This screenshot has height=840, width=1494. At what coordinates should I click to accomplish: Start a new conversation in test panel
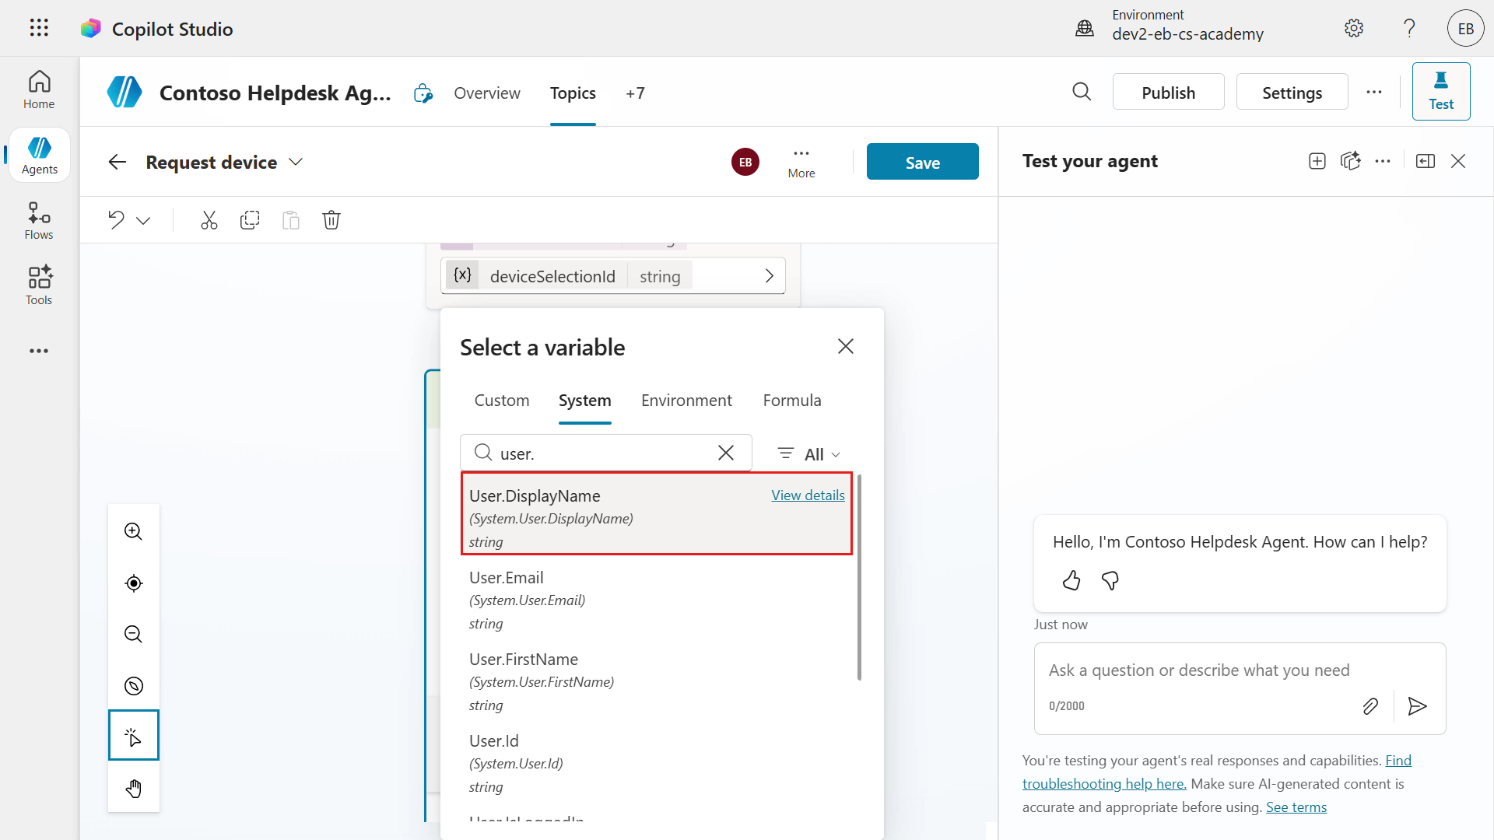point(1317,161)
